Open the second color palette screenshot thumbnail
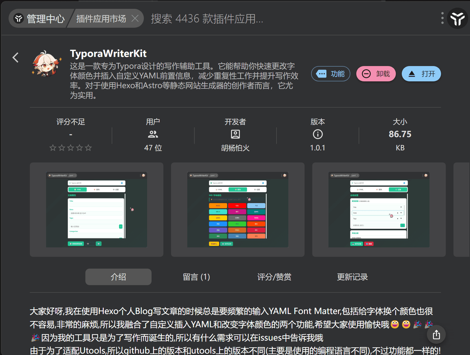This screenshot has width=470, height=355. pos(238,210)
